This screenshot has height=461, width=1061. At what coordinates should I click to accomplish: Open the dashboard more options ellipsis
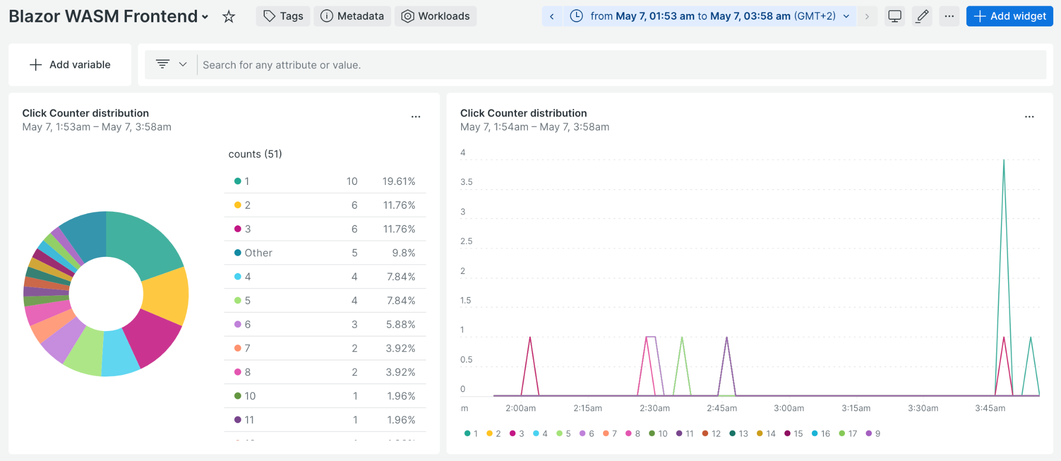949,16
